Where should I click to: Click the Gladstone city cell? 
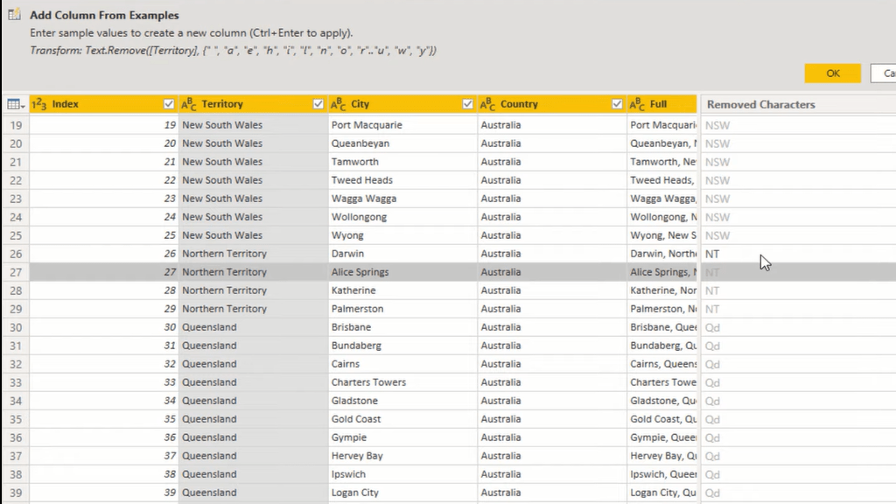(402, 401)
